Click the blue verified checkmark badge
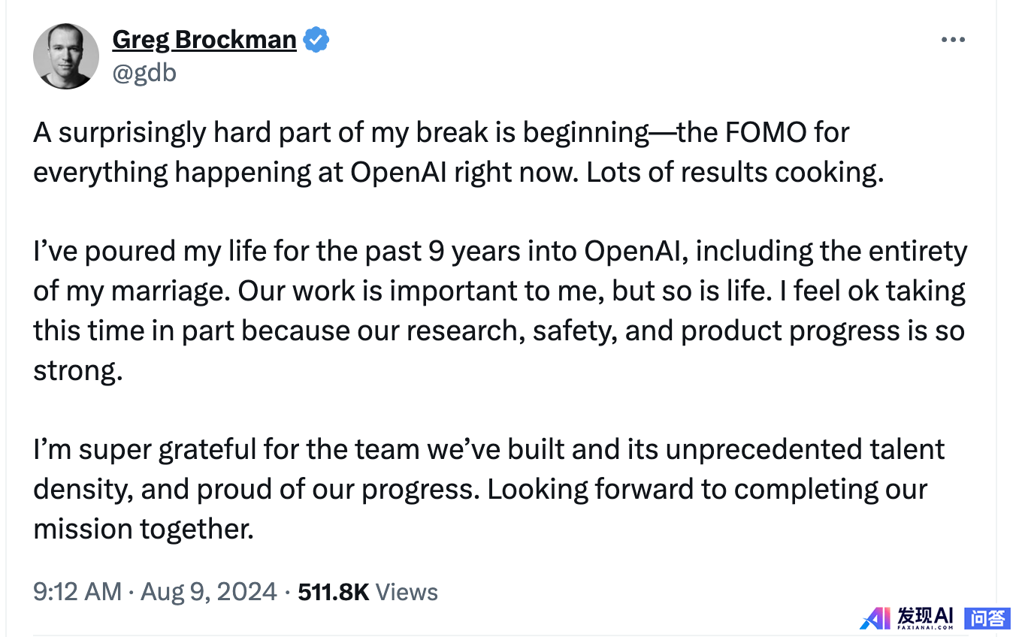Image resolution: width=1022 pixels, height=637 pixels. click(x=316, y=40)
